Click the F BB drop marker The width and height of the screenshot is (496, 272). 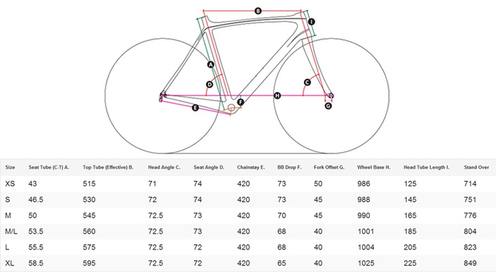tap(241, 102)
